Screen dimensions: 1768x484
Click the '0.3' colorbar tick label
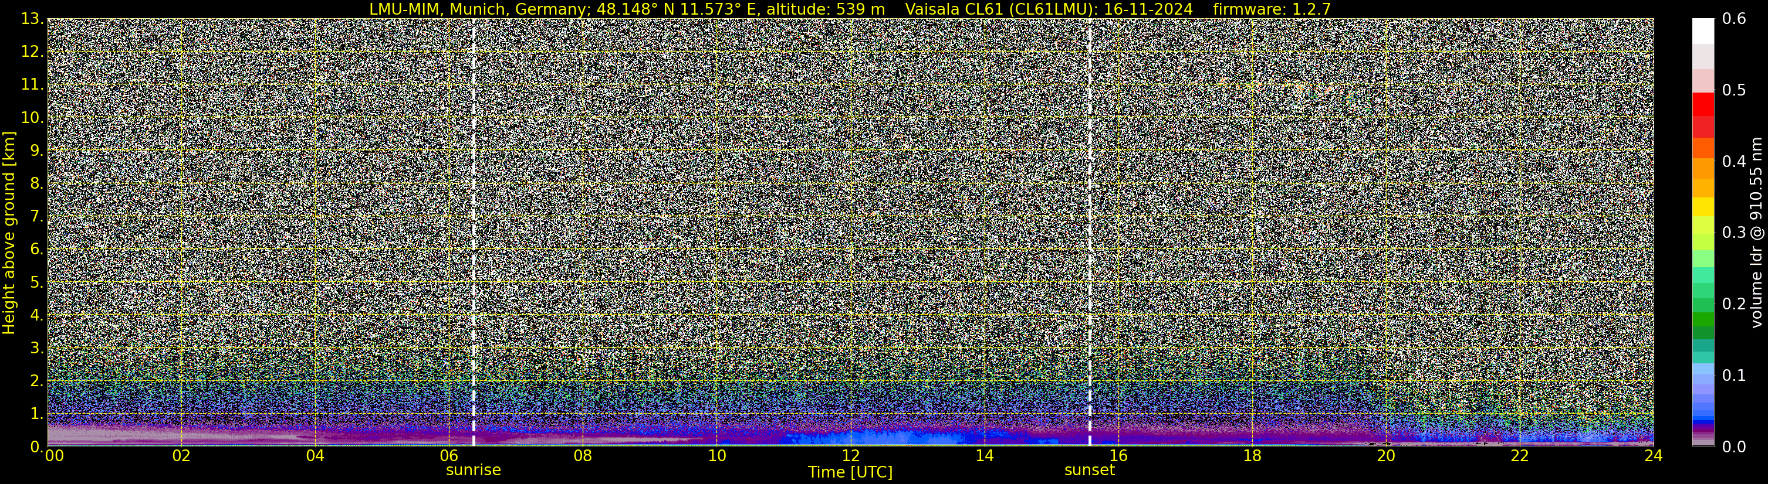click(1735, 233)
